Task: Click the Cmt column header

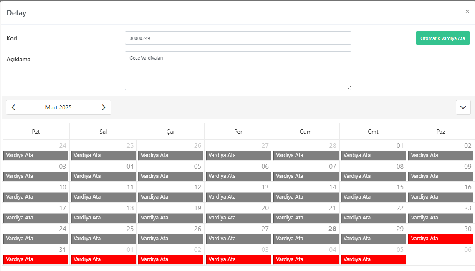Action: (x=373, y=132)
